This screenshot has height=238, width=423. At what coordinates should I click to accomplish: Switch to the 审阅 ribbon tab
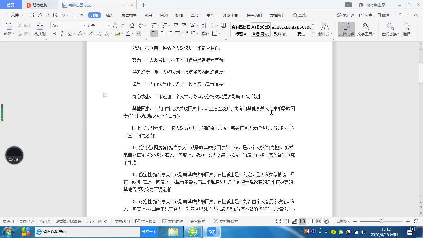164,15
